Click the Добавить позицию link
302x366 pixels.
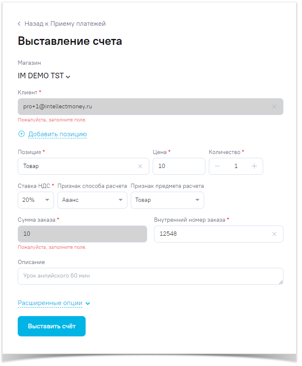57,134
